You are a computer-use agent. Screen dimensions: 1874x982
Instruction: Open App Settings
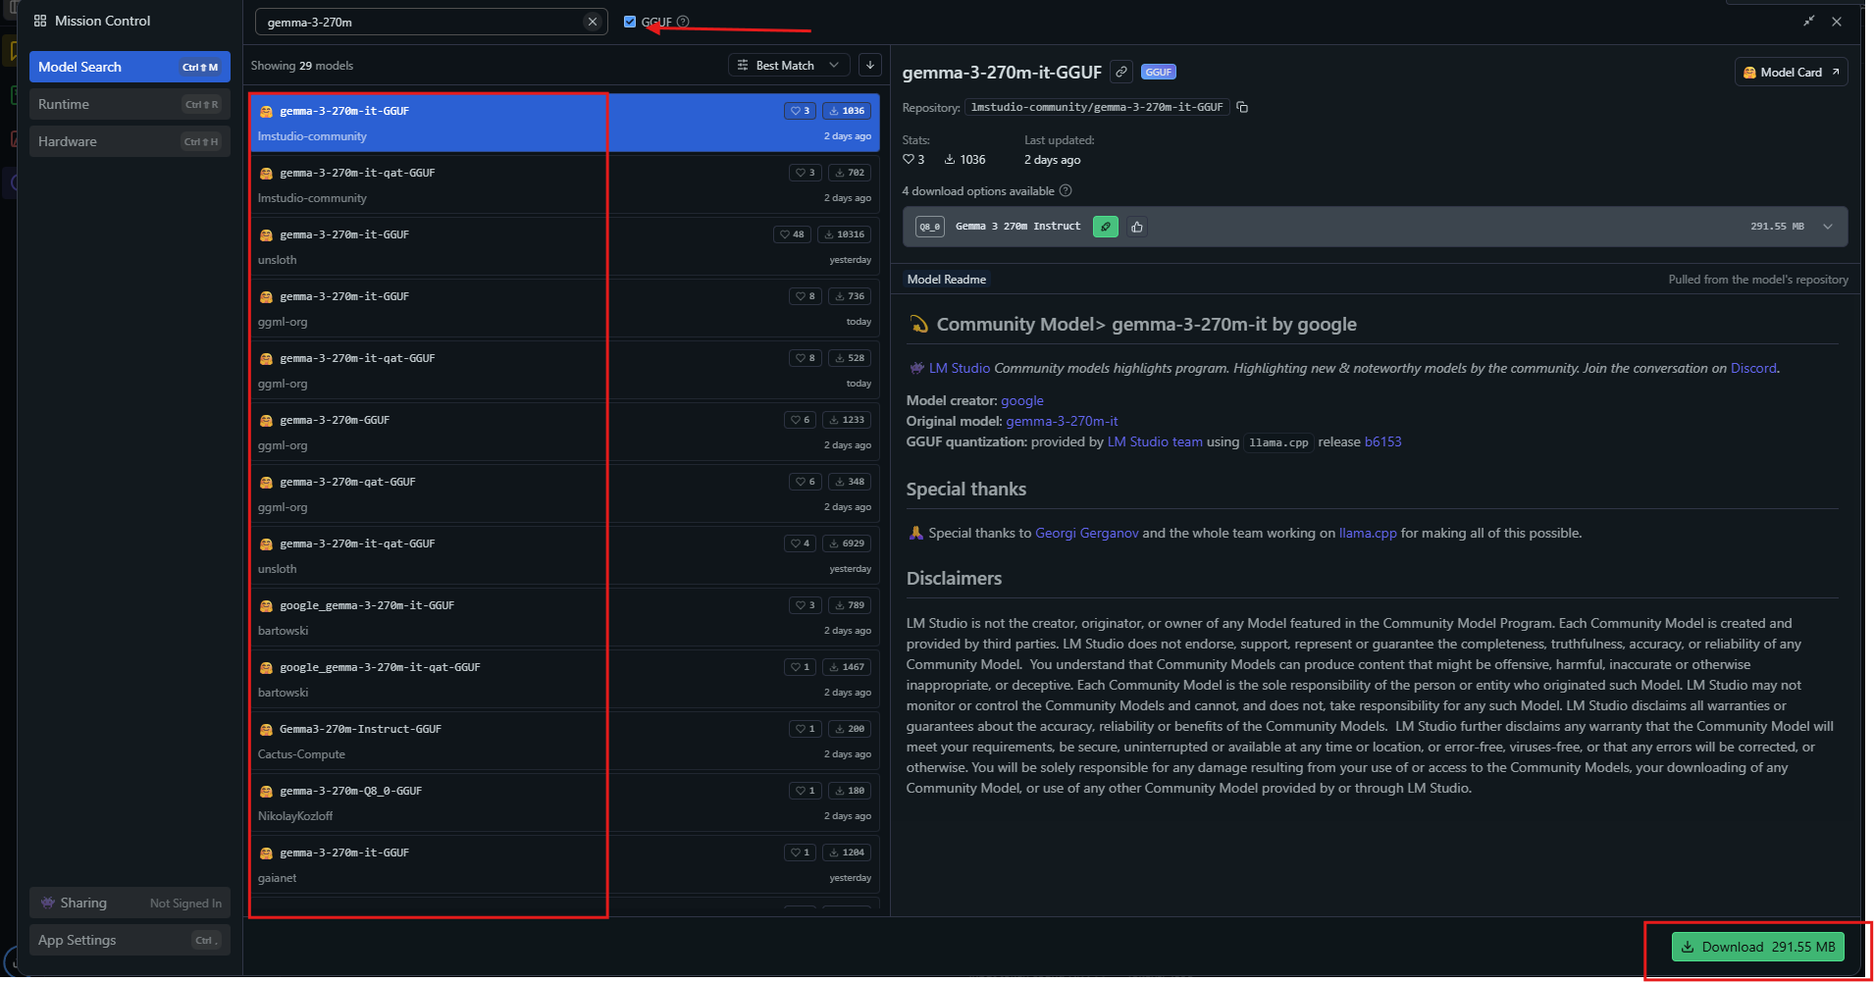(x=130, y=940)
